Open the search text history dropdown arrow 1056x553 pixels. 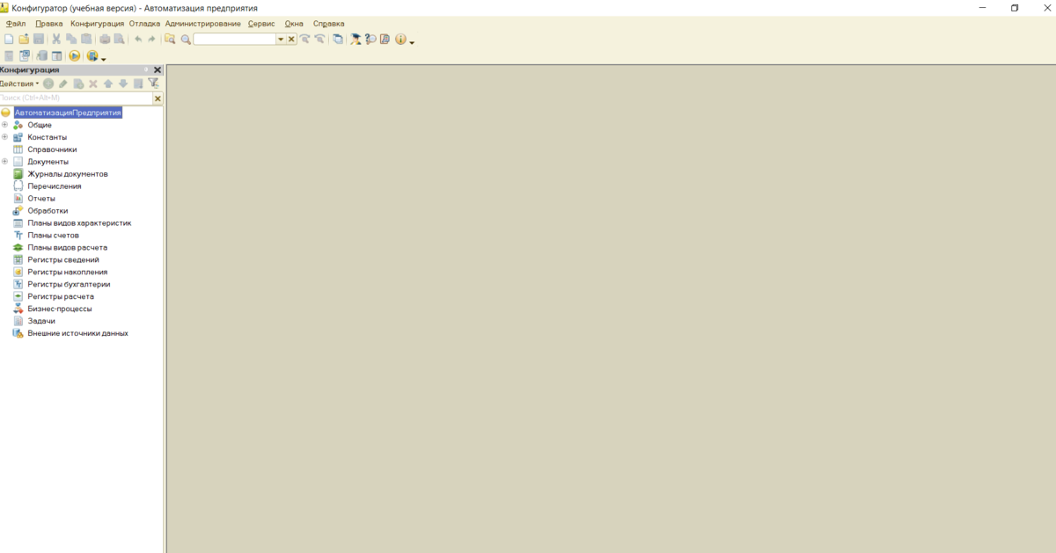coord(281,40)
